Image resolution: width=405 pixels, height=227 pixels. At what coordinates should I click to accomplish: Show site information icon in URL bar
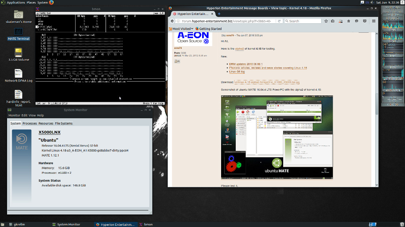point(178,21)
